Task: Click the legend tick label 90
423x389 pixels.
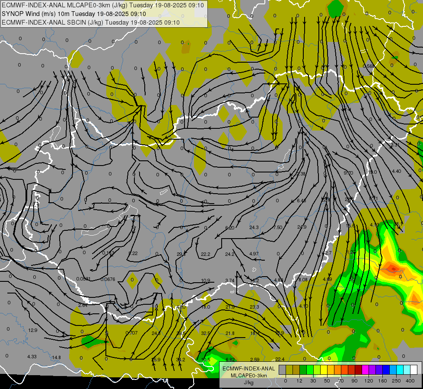Action: click(x=354, y=381)
